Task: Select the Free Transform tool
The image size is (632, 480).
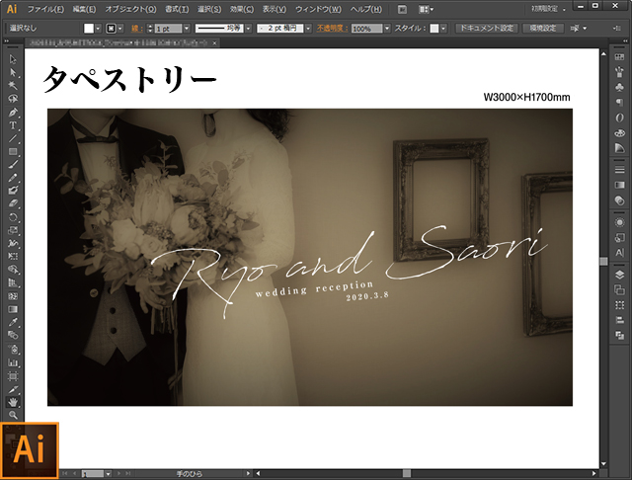Action: (13, 257)
